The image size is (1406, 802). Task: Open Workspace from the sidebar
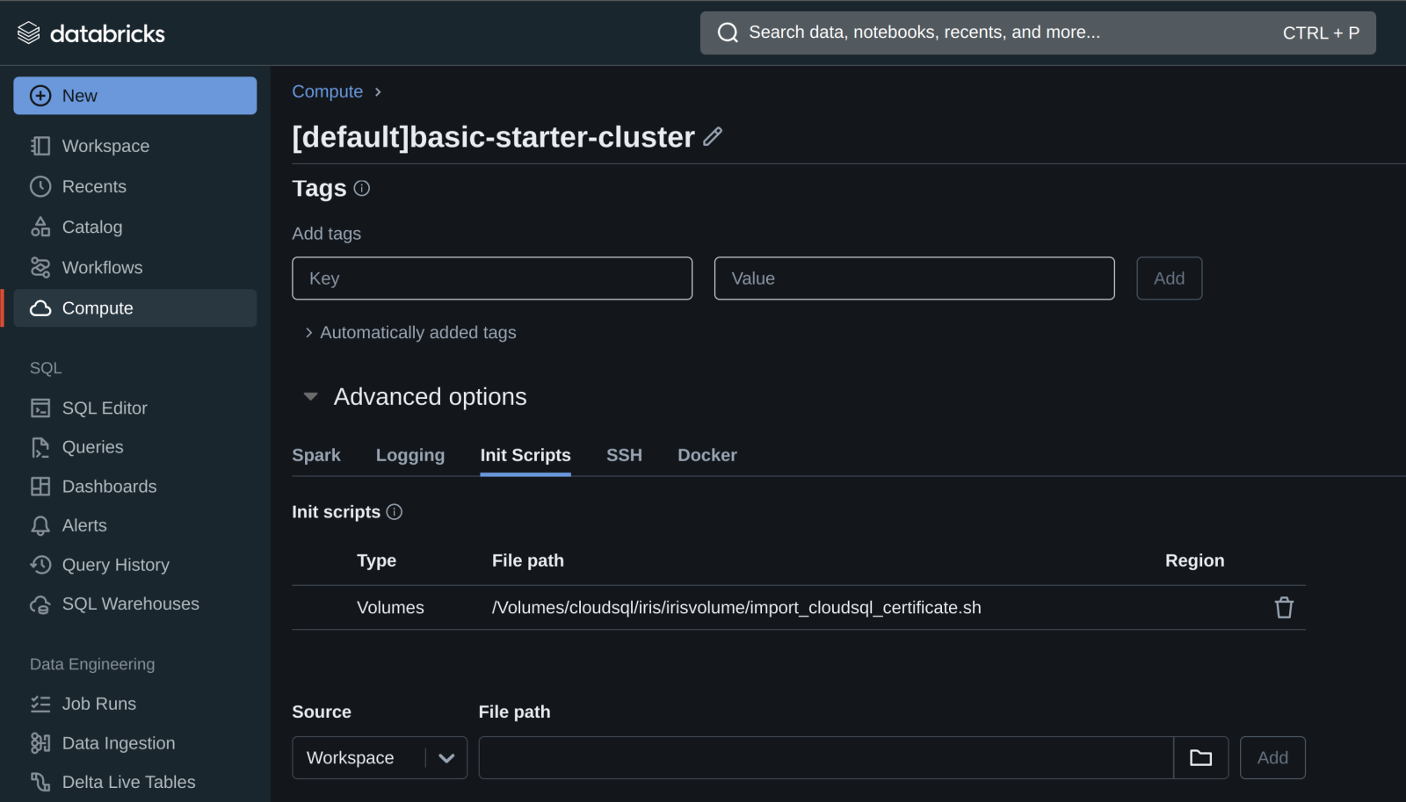(x=105, y=146)
